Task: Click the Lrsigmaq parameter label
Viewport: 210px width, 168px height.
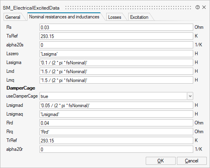Action: click(x=15, y=114)
